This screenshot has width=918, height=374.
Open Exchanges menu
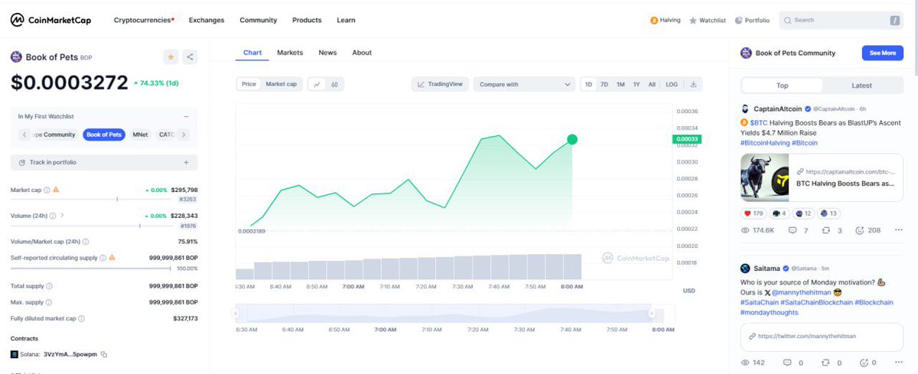(207, 21)
